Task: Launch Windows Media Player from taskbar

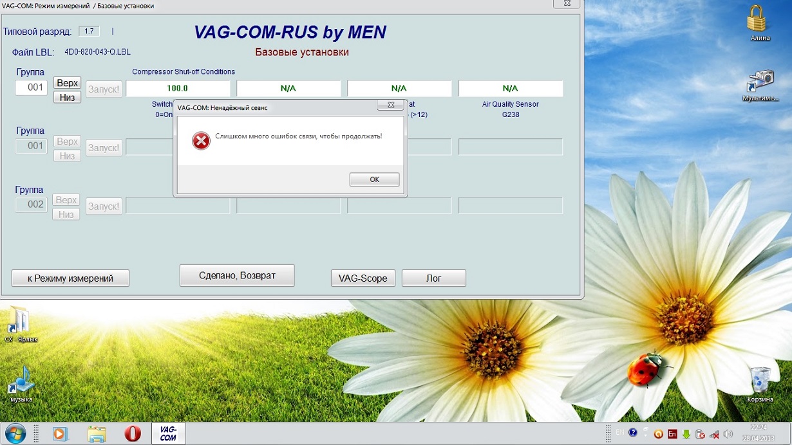Action: point(60,434)
